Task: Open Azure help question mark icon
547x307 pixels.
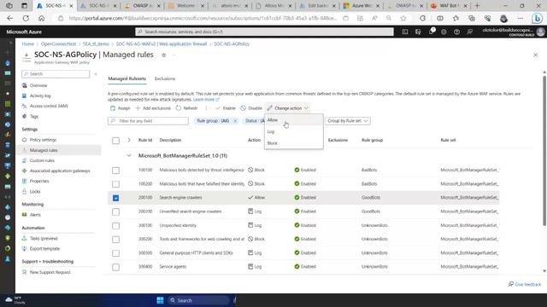Action: point(456,32)
